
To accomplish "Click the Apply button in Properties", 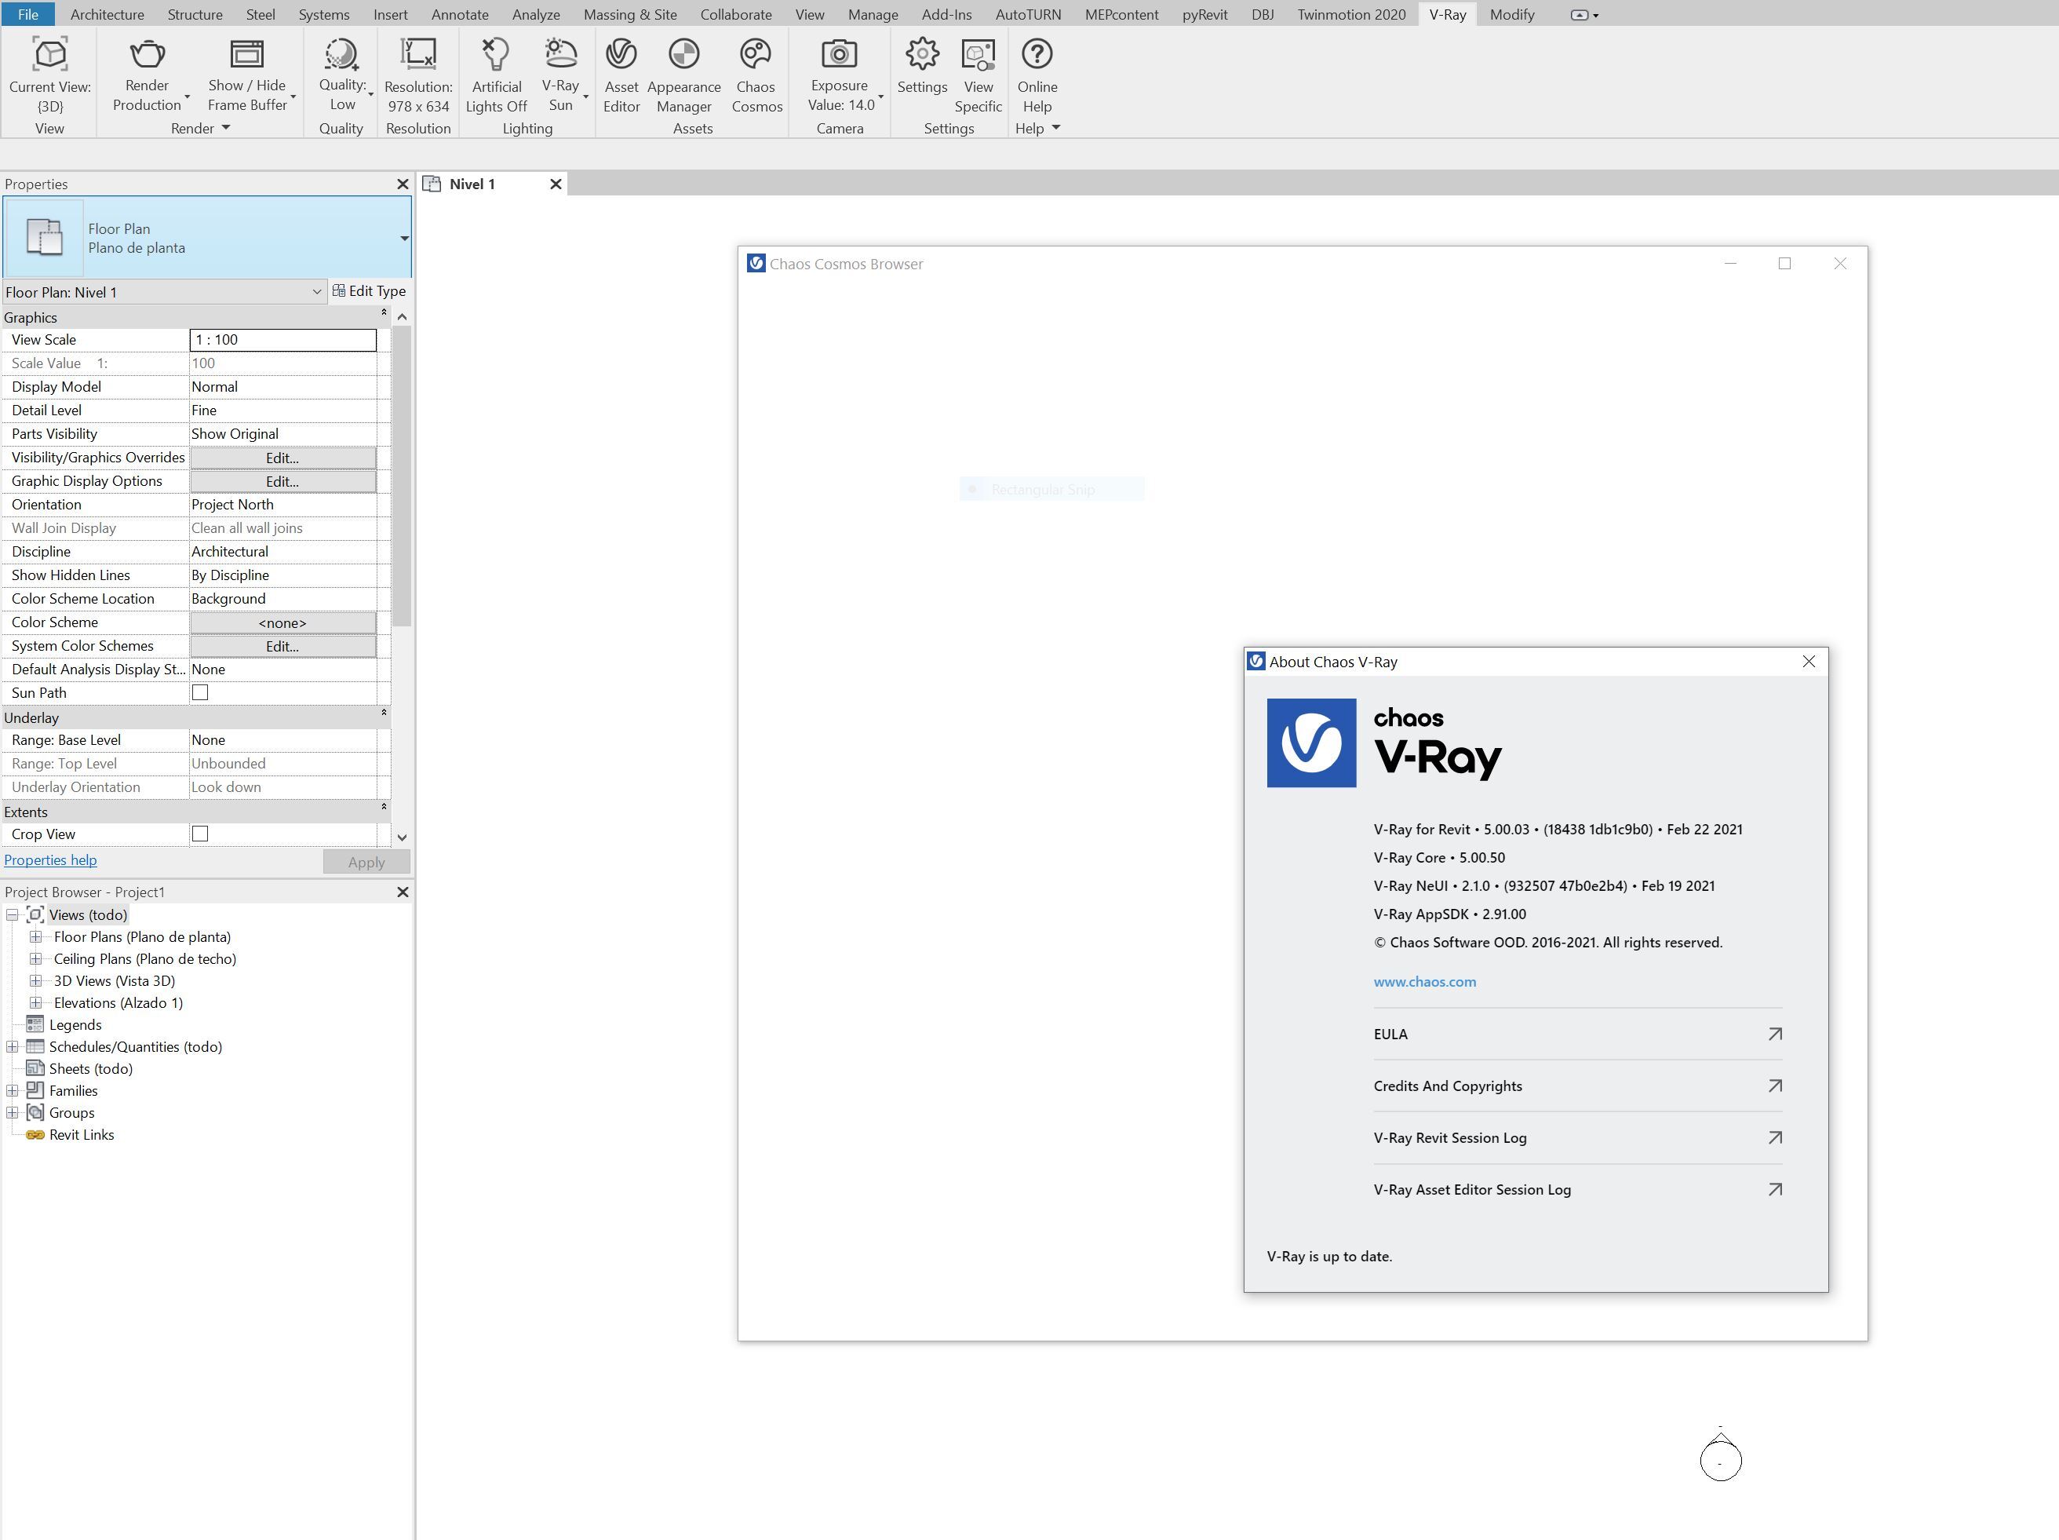I will 366,862.
